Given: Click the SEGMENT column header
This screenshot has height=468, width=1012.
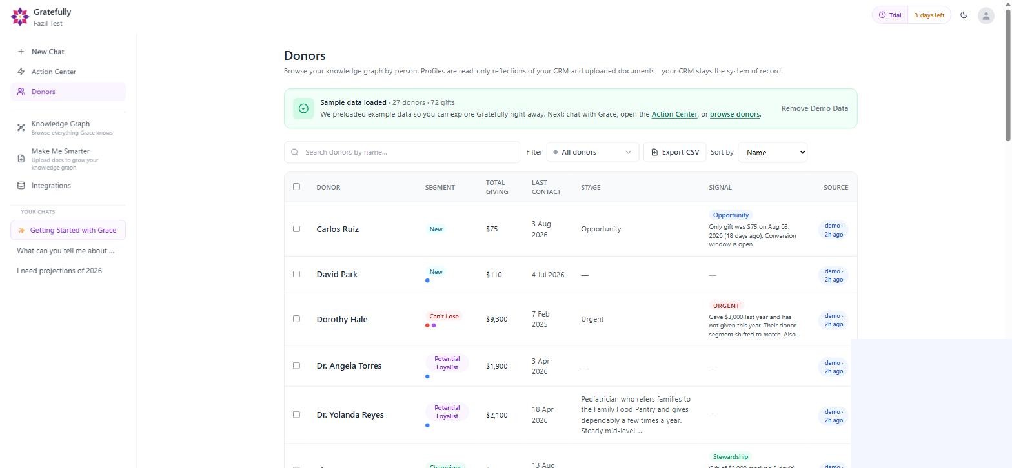Looking at the screenshot, I should click(x=440, y=187).
